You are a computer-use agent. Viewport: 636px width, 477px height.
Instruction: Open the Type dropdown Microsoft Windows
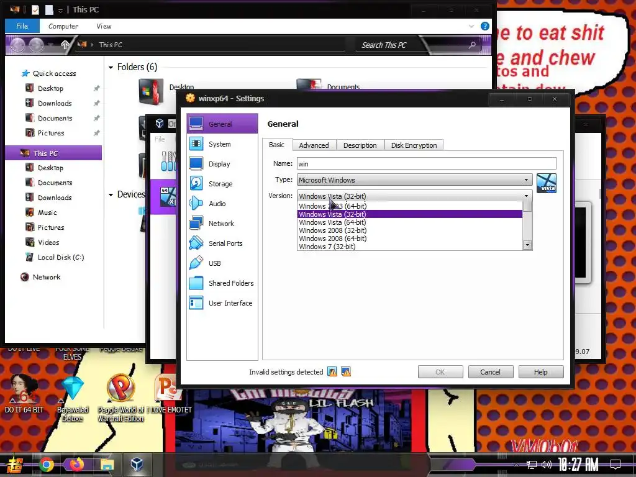point(414,179)
